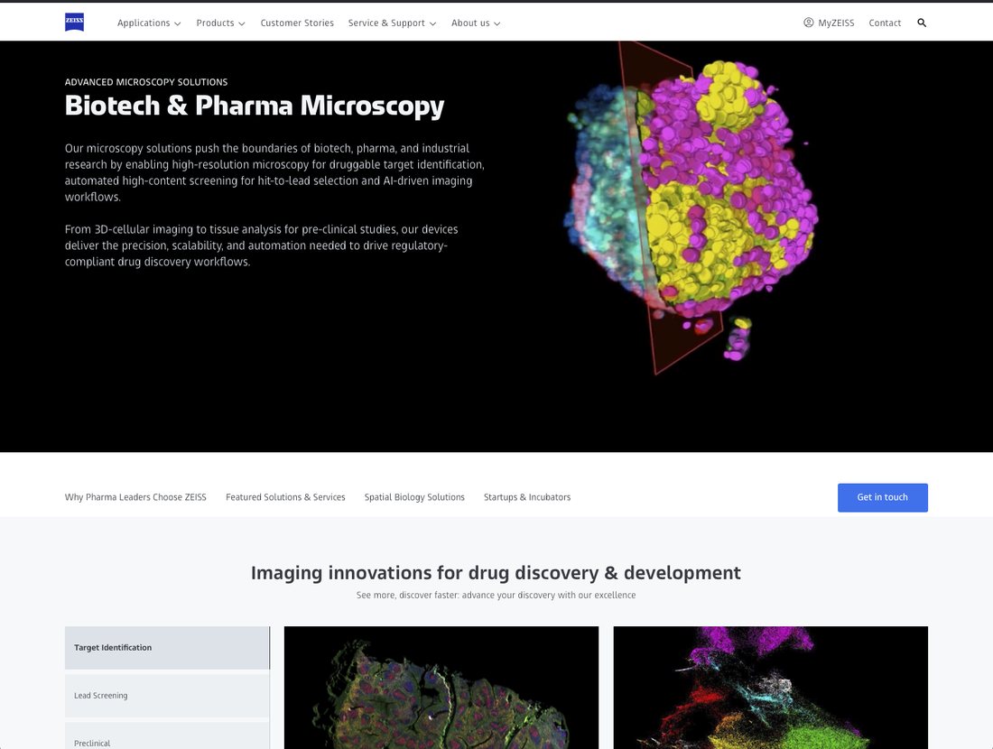
Task: Click the 3D spheroid hero image
Action: tap(691, 209)
